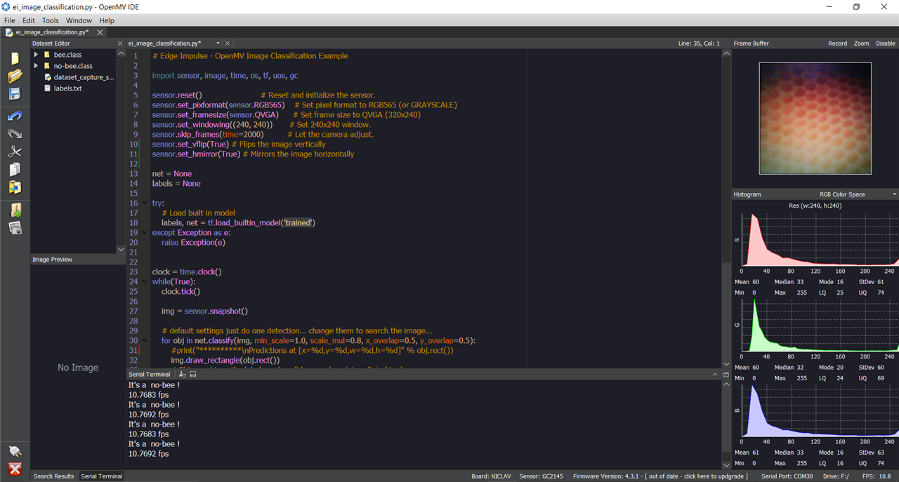Open the File menu

tap(10, 21)
